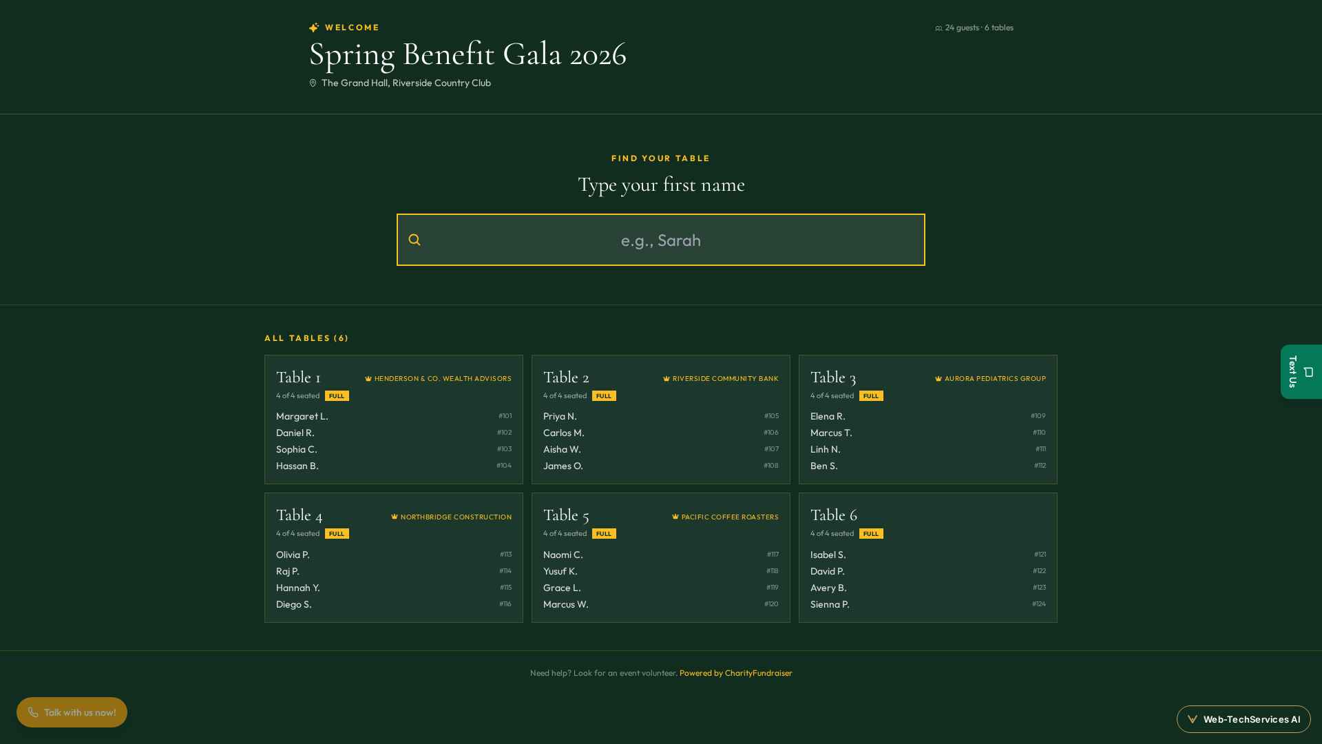
Task: Select guest Marcus W. in Table 5
Action: [661, 604]
